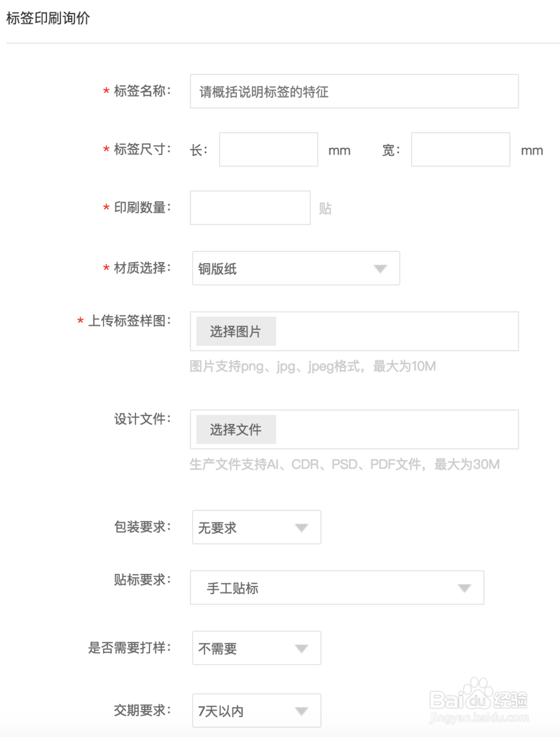Click the 标签印刷询价 page heading

[48, 18]
